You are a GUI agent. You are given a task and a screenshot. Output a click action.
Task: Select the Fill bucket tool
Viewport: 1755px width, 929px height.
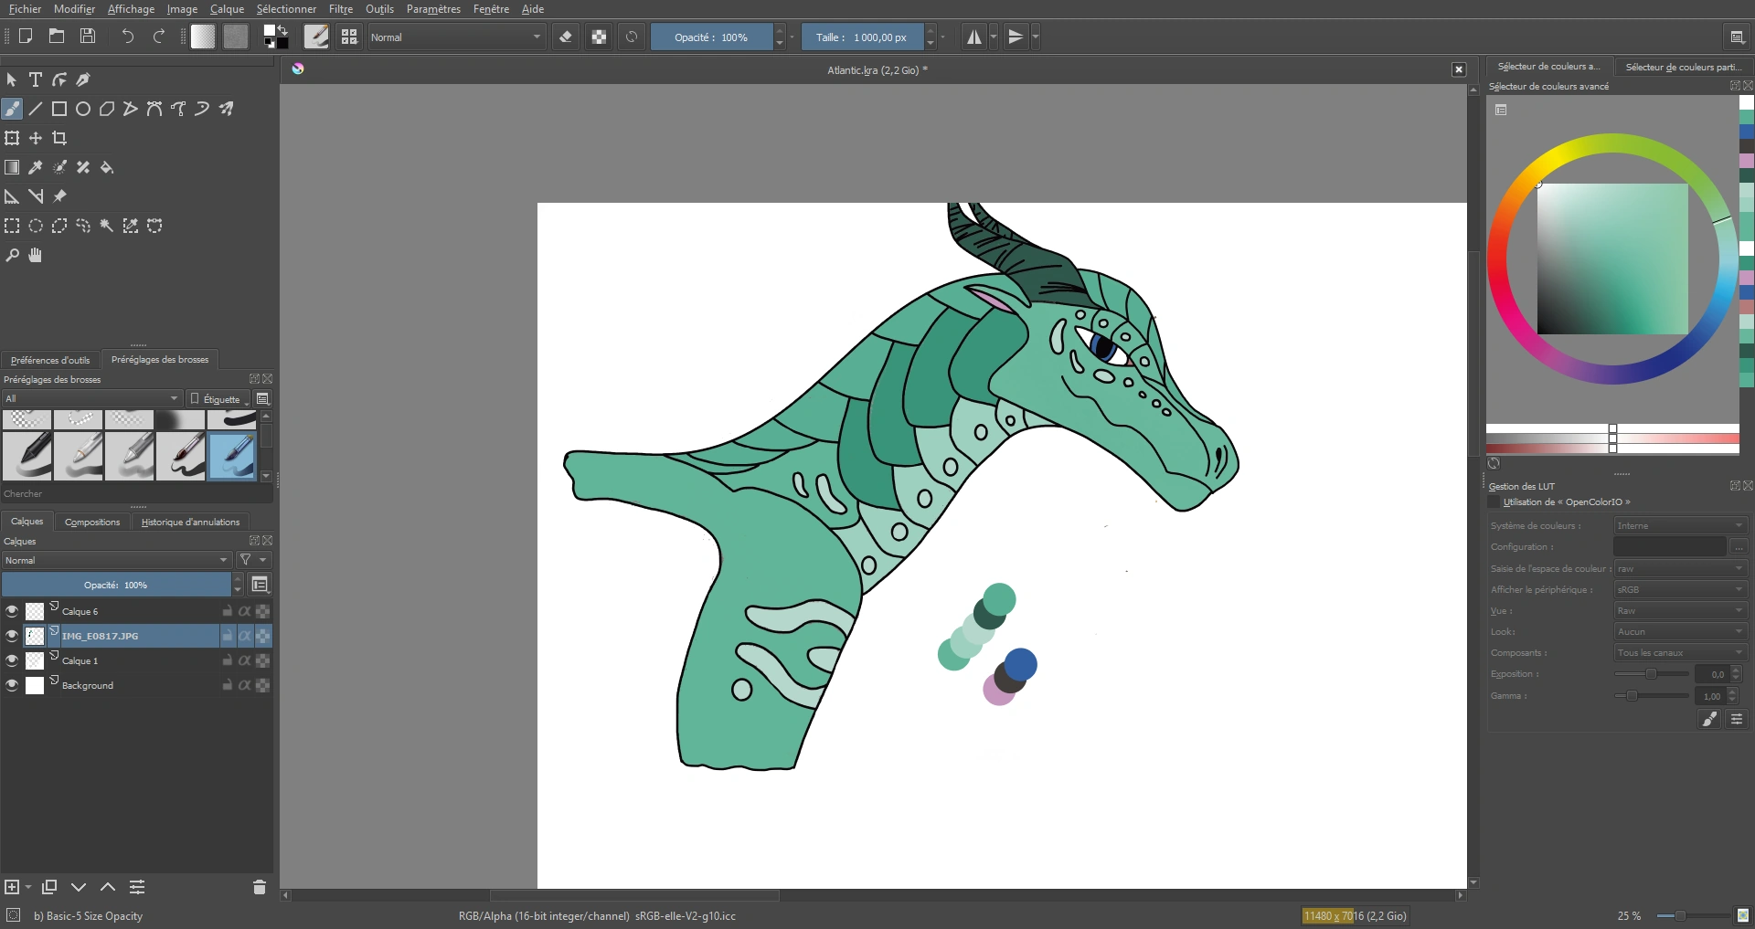click(x=107, y=167)
